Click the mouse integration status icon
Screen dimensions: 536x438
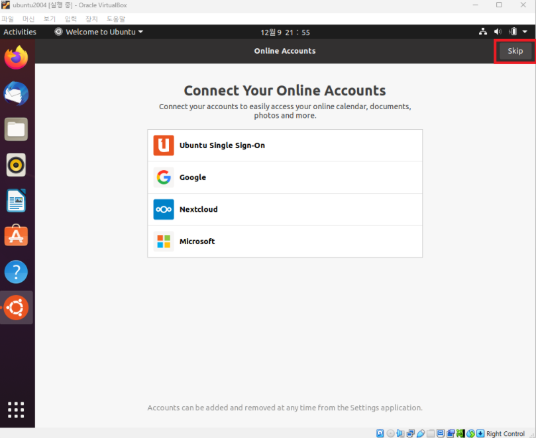[470, 433]
